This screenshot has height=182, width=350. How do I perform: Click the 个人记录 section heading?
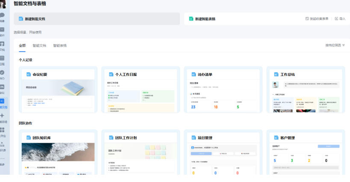[x=26, y=60]
